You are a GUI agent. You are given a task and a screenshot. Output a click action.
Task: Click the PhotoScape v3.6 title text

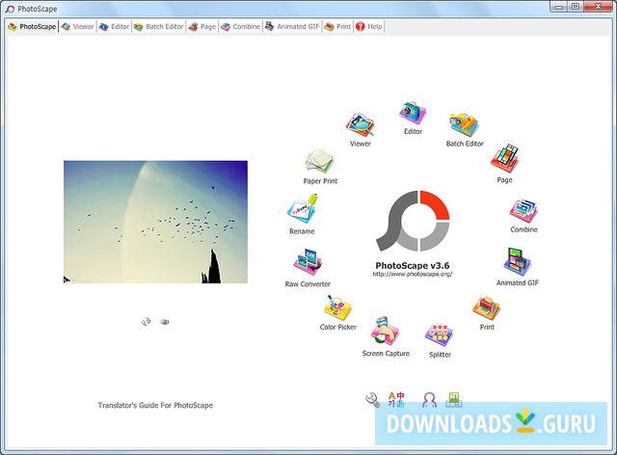[413, 266]
